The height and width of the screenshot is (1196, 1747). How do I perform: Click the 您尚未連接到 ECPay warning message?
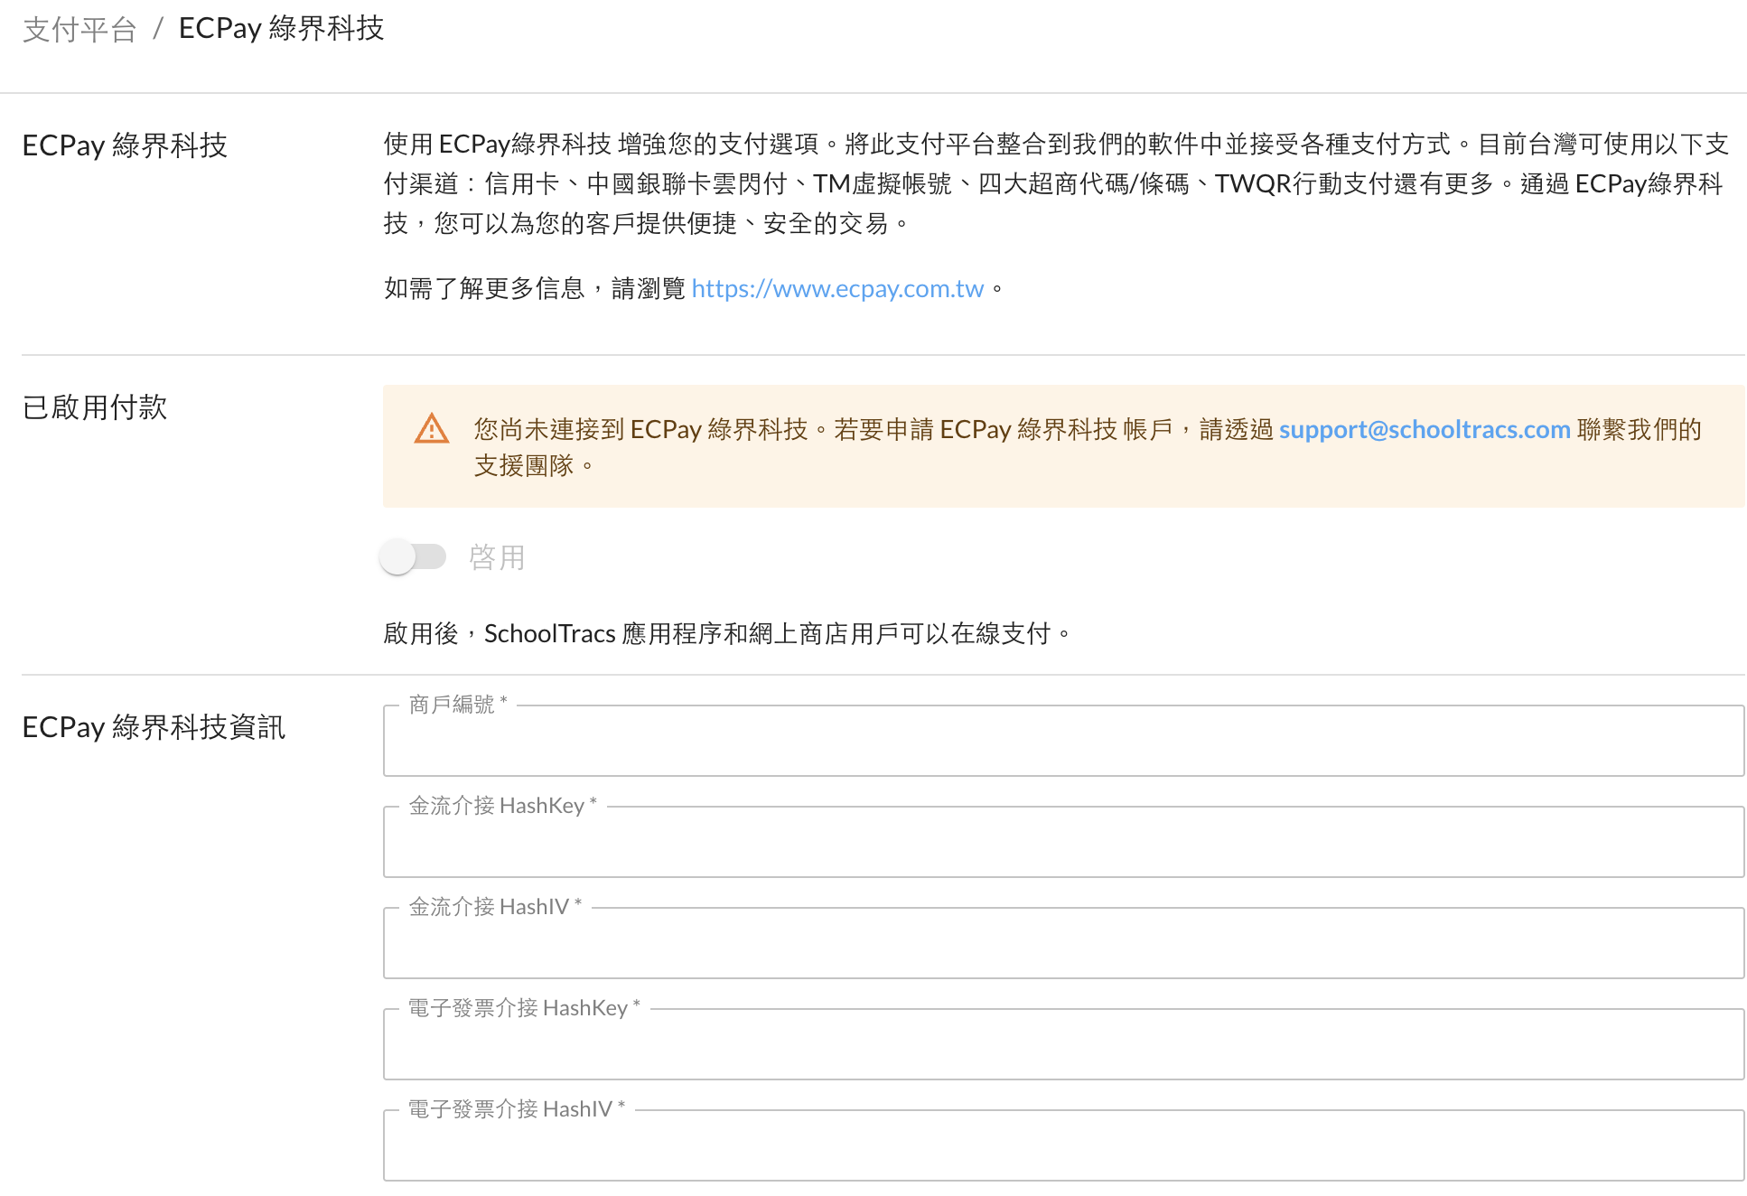1088,447
